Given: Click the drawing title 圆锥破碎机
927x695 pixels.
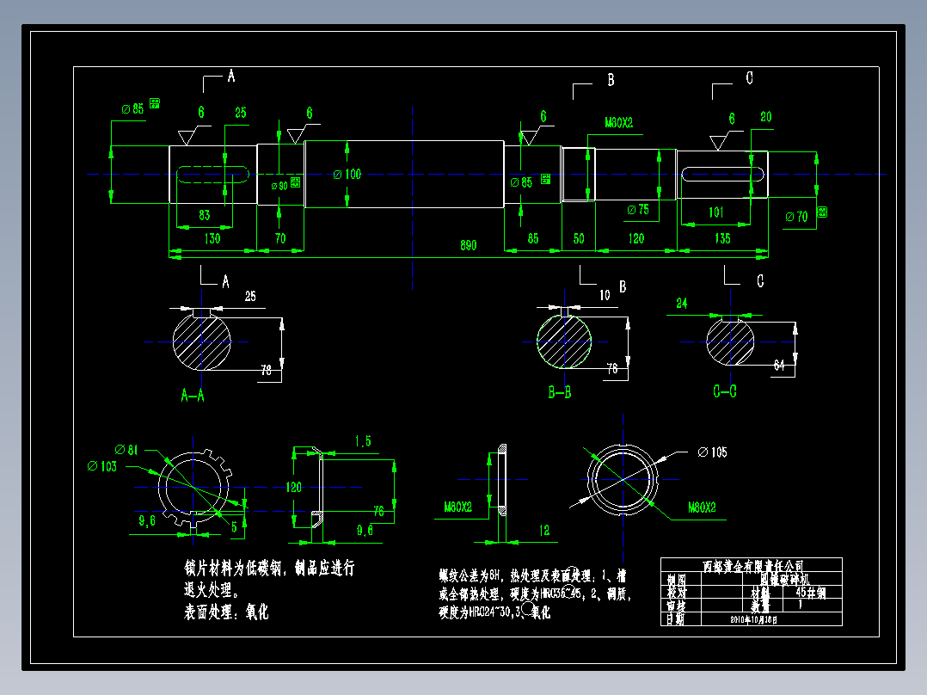Looking at the screenshot, I should 784,579.
